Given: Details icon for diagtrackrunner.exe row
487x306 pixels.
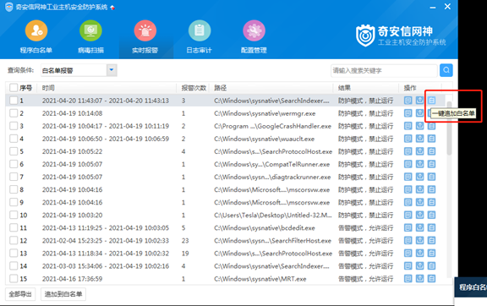Looking at the screenshot, I should click(x=408, y=177).
